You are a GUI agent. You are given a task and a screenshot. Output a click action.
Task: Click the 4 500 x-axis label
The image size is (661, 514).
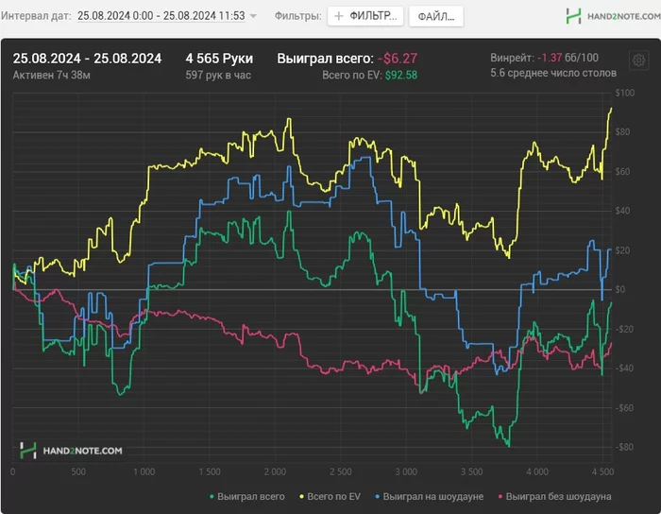602,471
